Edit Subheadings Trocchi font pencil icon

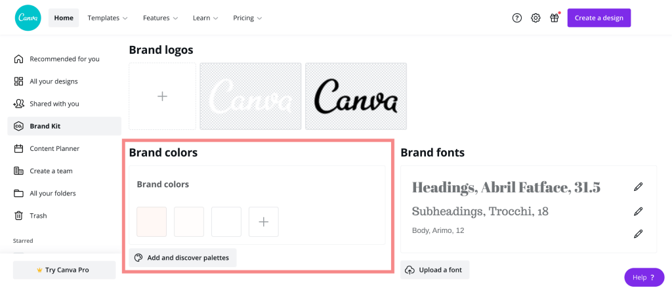pos(638,211)
